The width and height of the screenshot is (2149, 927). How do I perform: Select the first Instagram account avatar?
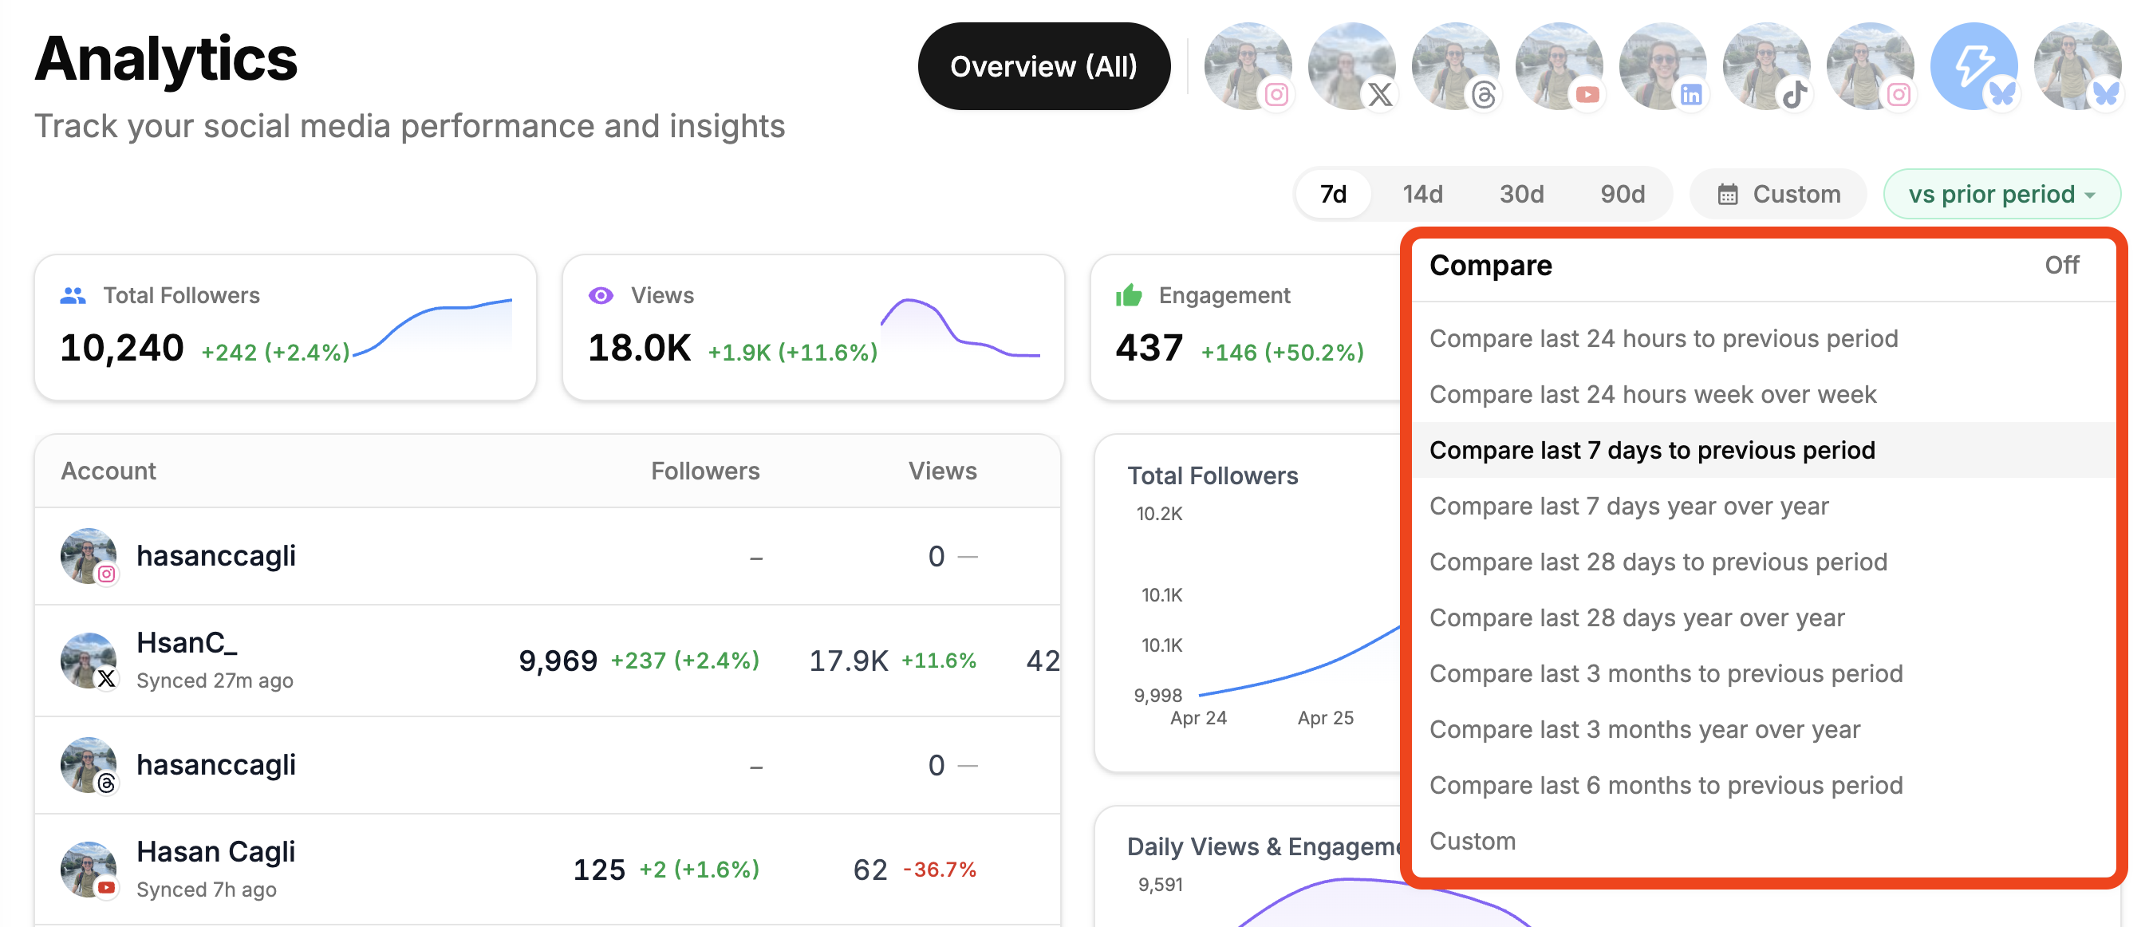[x=1247, y=66]
